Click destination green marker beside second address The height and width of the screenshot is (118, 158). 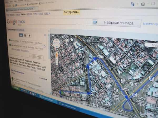pyautogui.click(x=10, y=45)
